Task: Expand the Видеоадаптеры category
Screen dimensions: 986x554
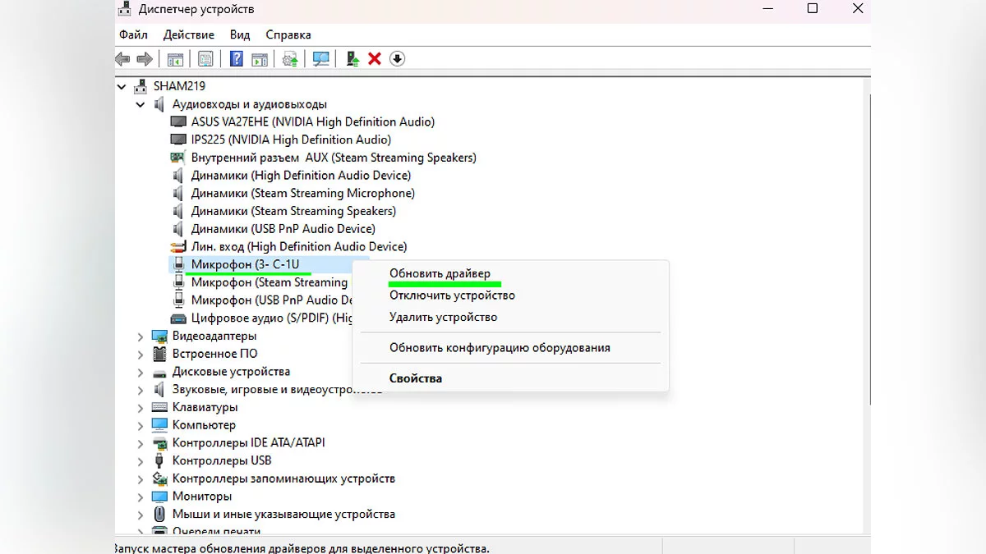Action: coord(141,337)
